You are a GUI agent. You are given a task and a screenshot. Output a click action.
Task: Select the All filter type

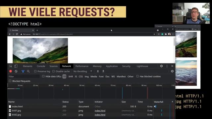(64, 76)
